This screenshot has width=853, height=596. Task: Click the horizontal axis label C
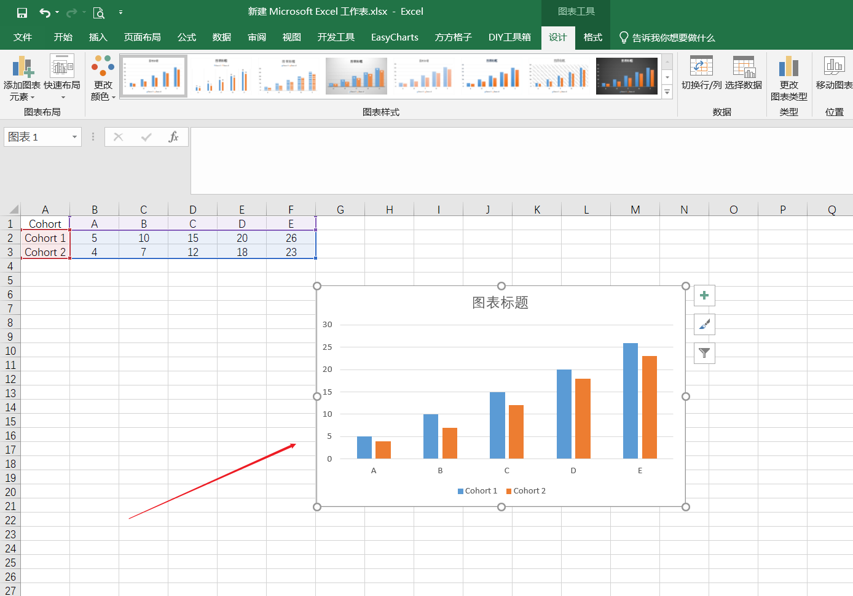point(506,471)
